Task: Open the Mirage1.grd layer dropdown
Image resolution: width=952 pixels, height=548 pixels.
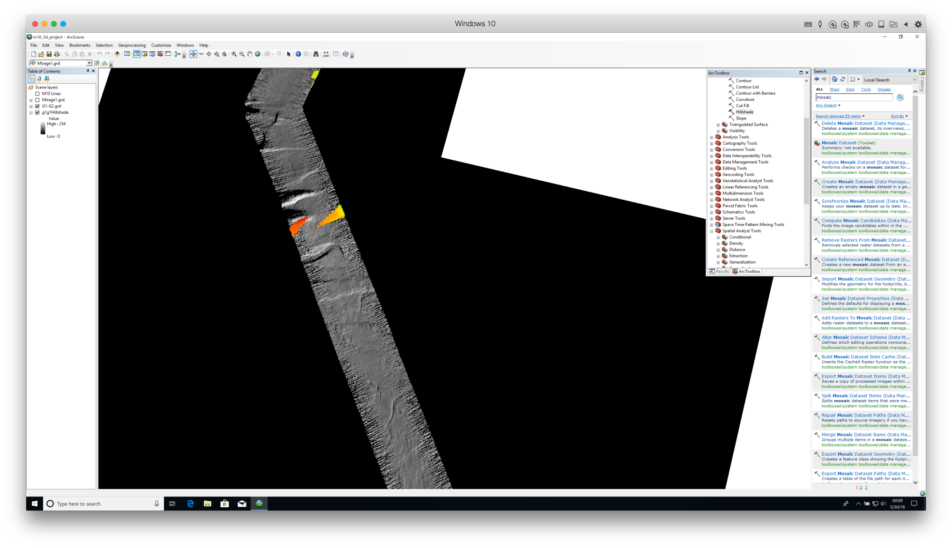Action: coord(89,63)
